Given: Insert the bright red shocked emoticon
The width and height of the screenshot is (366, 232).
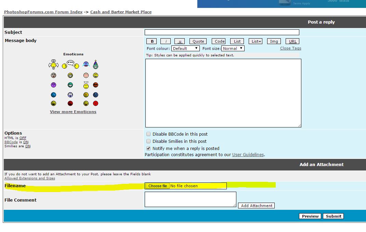Looking at the screenshot, I should [x=95, y=103].
